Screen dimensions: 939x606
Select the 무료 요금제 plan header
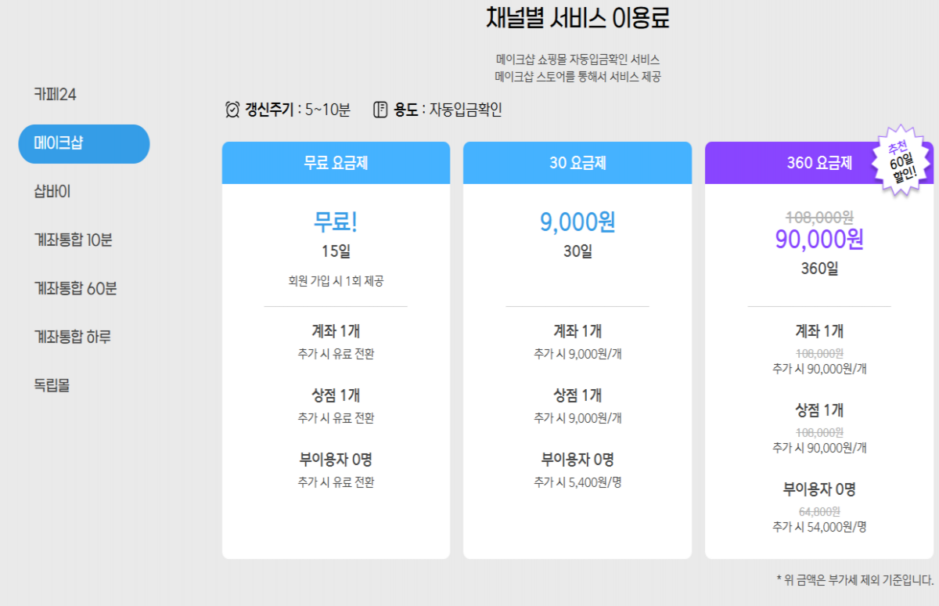[x=336, y=163]
